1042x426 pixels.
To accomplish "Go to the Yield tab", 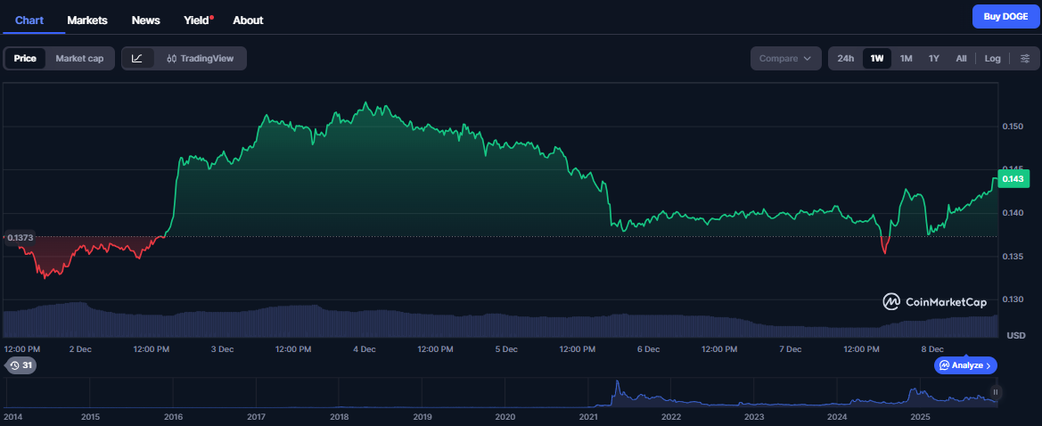I will pyautogui.click(x=197, y=20).
